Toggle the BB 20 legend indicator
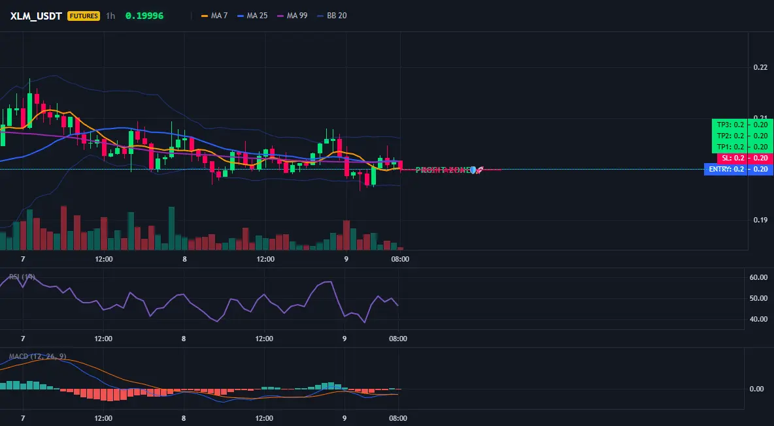This screenshot has height=426, width=774. pos(332,16)
